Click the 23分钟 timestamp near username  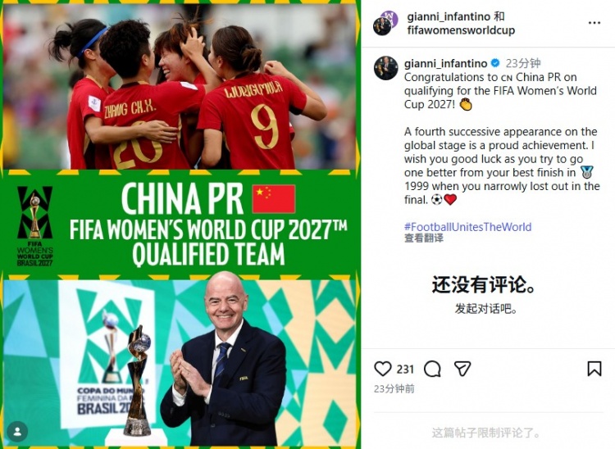point(523,63)
